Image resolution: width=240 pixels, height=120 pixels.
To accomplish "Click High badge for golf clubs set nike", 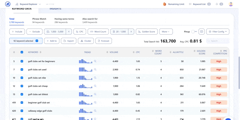I will tap(219, 78).
